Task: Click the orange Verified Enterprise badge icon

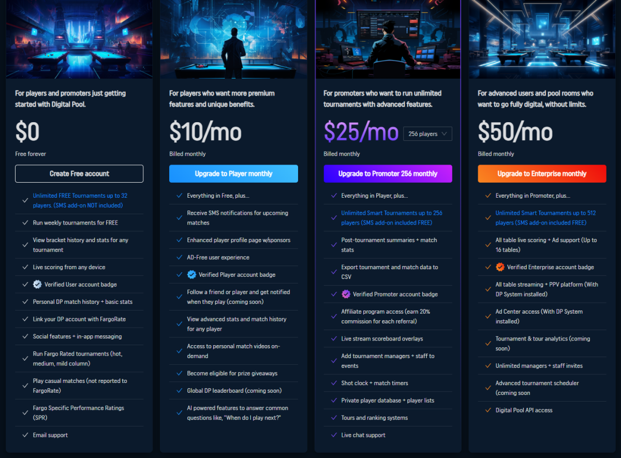Action: coord(500,268)
